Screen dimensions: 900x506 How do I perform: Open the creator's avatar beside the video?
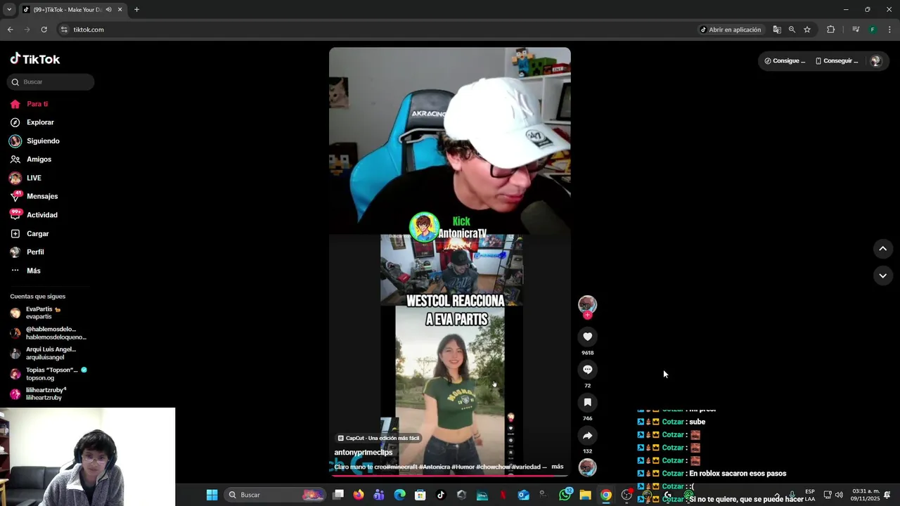[587, 304]
